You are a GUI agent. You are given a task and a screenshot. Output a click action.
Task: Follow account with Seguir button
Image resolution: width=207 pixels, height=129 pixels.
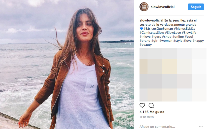[x=196, y=7]
